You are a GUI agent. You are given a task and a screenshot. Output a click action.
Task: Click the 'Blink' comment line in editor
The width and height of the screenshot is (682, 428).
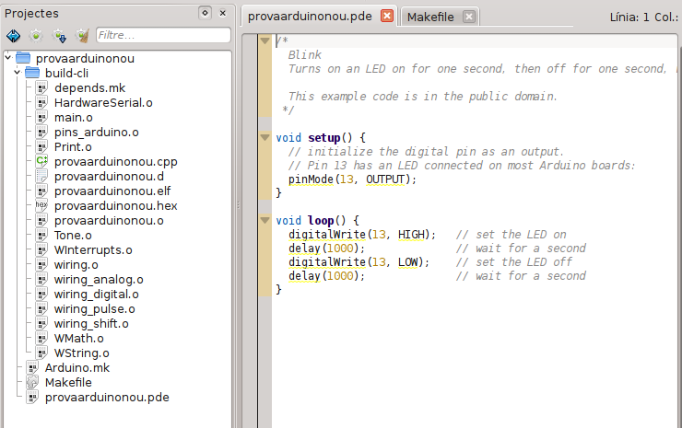[305, 54]
